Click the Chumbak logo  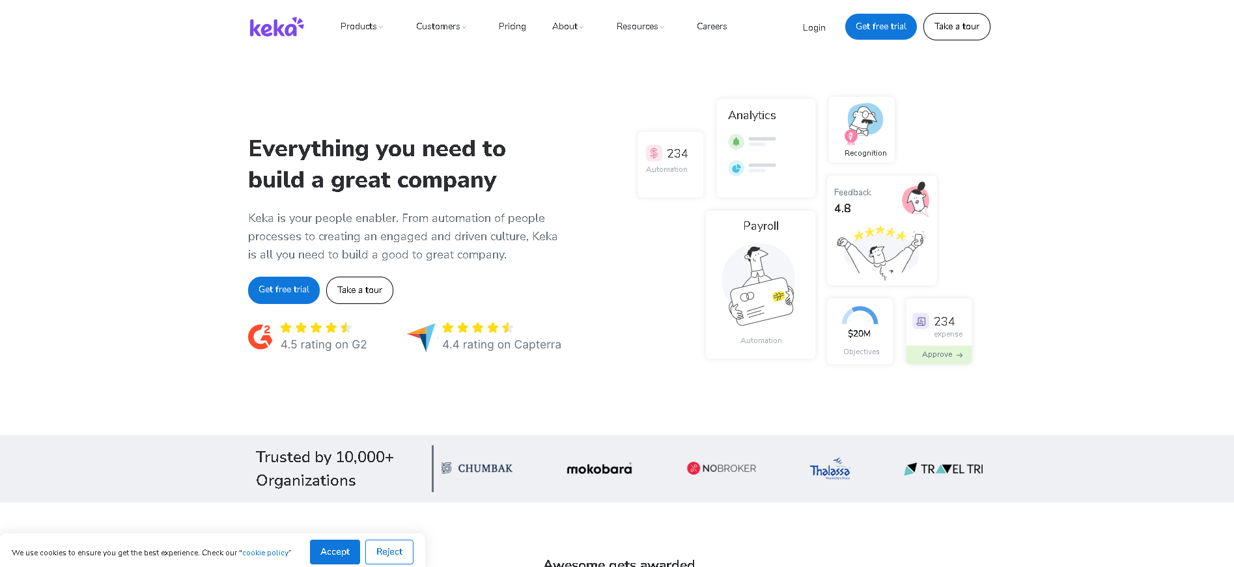[x=477, y=468]
